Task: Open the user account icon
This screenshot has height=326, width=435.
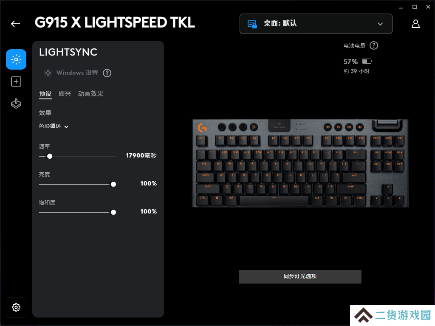Action: click(x=415, y=24)
